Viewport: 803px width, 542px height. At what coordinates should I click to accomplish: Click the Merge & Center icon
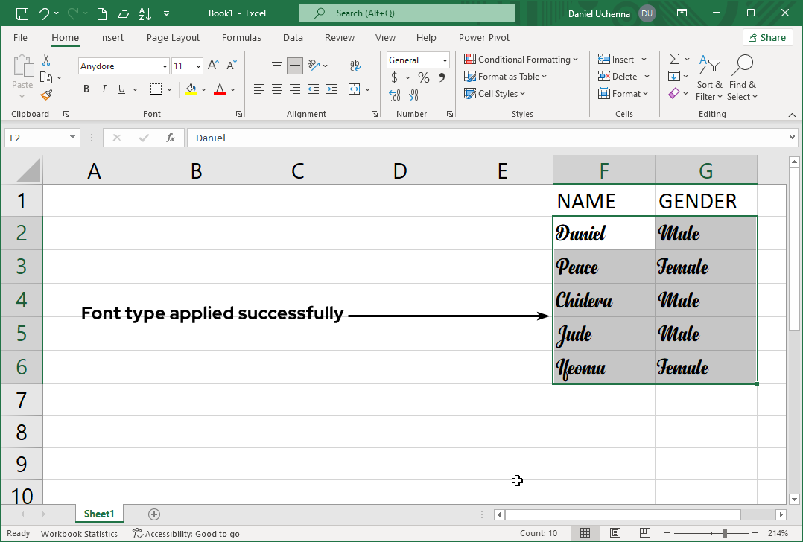pyautogui.click(x=354, y=89)
